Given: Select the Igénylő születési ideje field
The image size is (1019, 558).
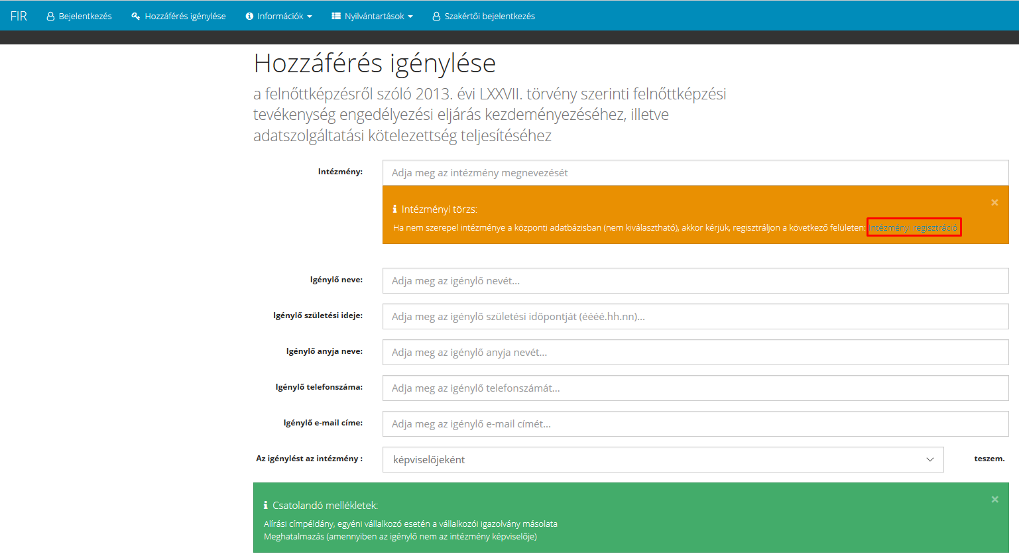Looking at the screenshot, I should click(695, 317).
